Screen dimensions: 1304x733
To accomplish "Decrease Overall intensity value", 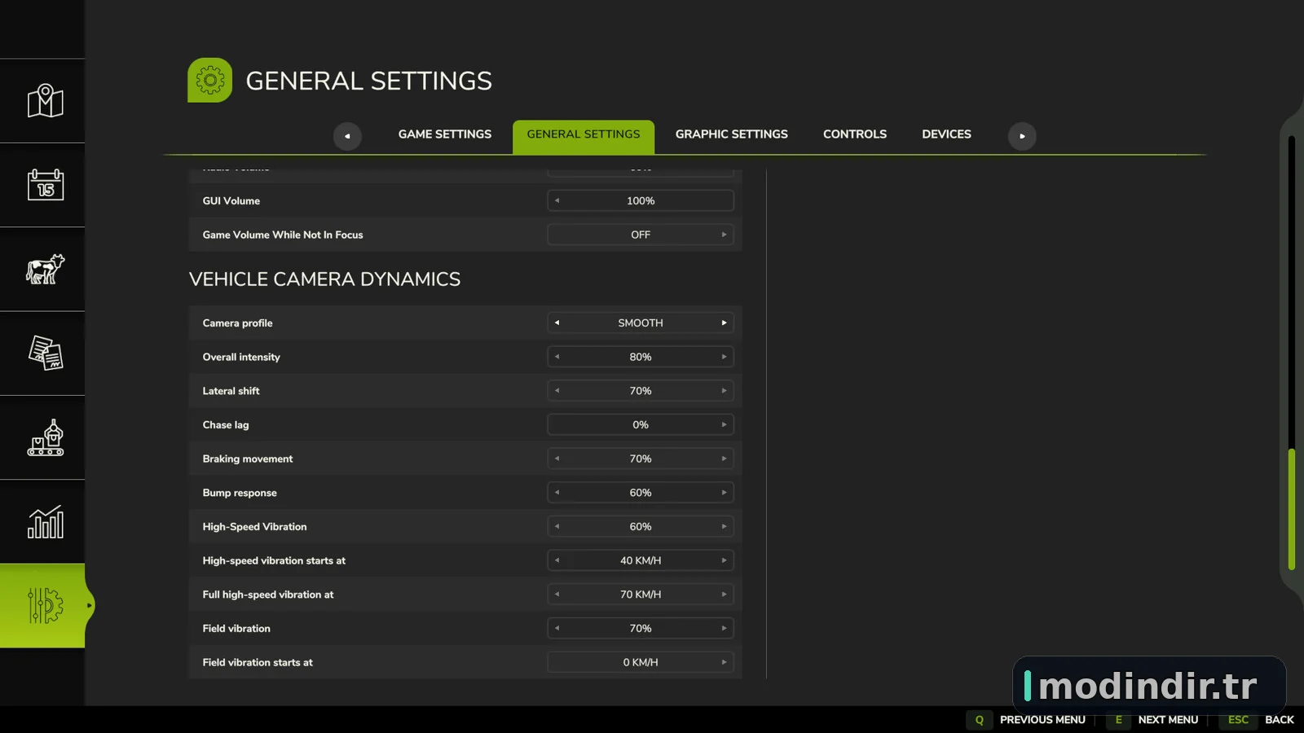I will point(557,357).
